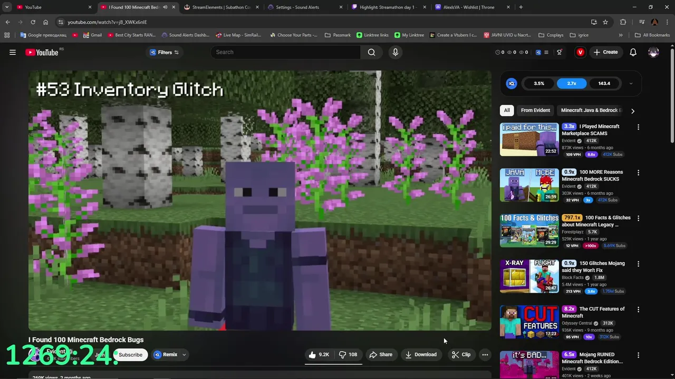
Task: Show more chips with right arrow
Action: point(633,111)
